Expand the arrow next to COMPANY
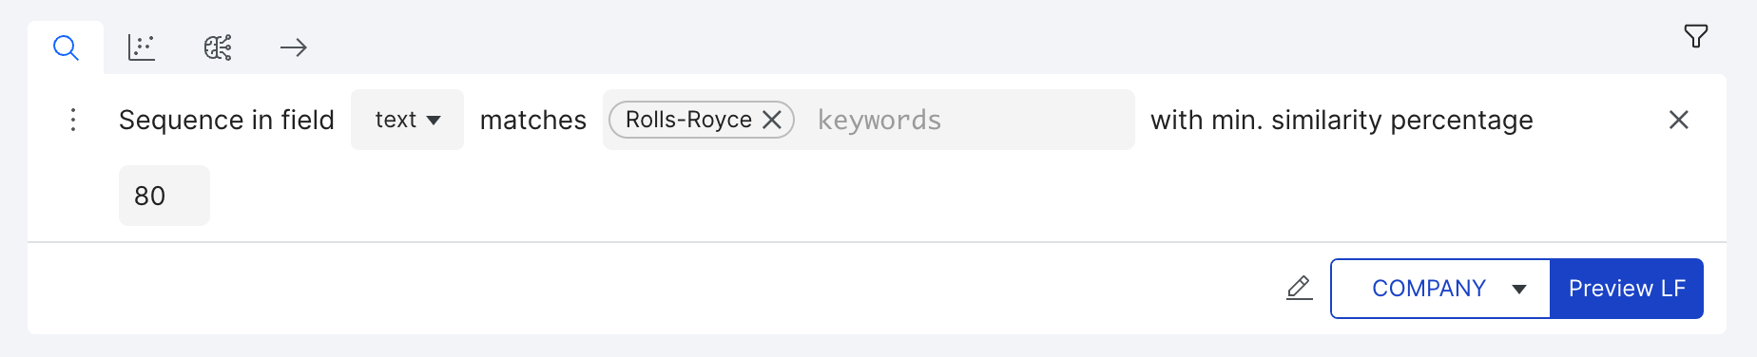Screen dimensions: 1757x357 (1519, 290)
